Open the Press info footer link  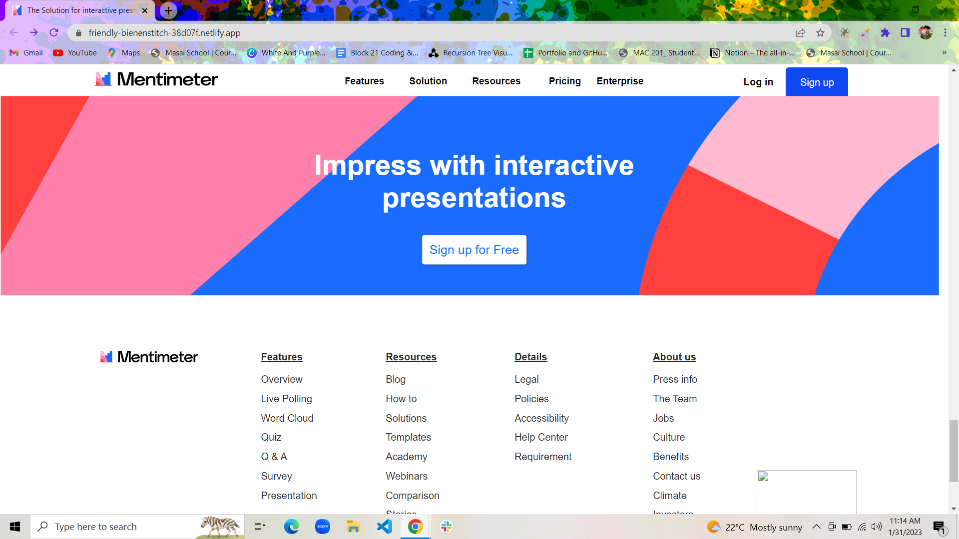click(675, 379)
